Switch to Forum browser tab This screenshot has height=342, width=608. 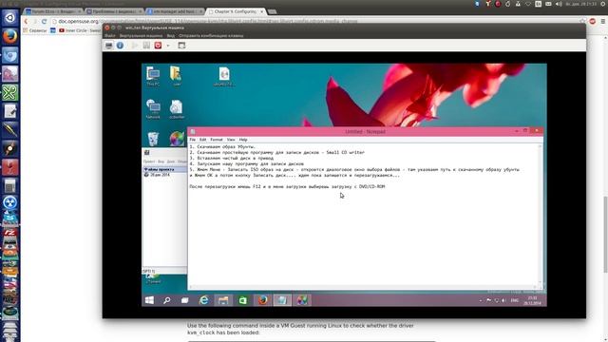click(53, 11)
